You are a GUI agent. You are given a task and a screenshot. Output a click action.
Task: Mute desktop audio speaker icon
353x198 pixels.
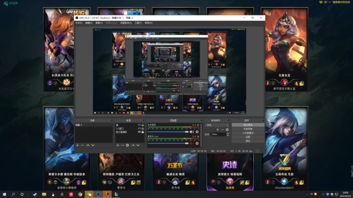(192, 132)
